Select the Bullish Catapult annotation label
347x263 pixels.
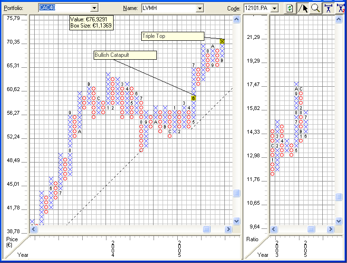(125, 55)
